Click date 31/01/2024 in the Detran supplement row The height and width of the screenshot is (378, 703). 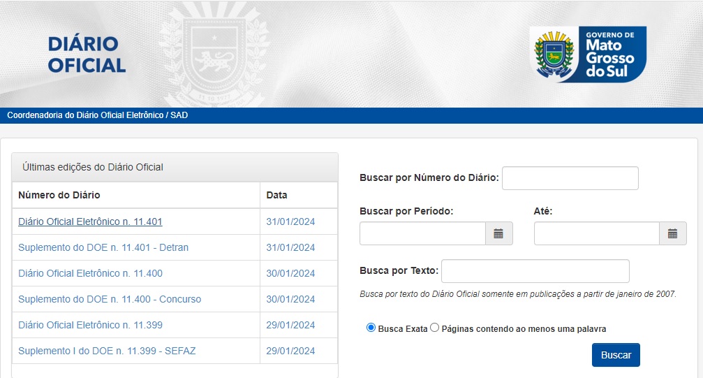[x=290, y=247]
